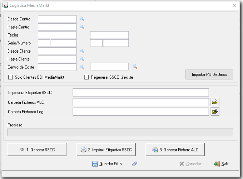Click the first Número input box
The height and width of the screenshot is (179, 243).
[x=64, y=43]
